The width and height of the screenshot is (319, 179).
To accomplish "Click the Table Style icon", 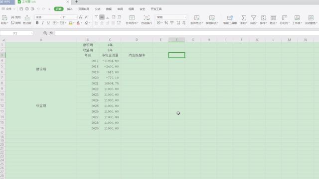I will click(212, 18).
